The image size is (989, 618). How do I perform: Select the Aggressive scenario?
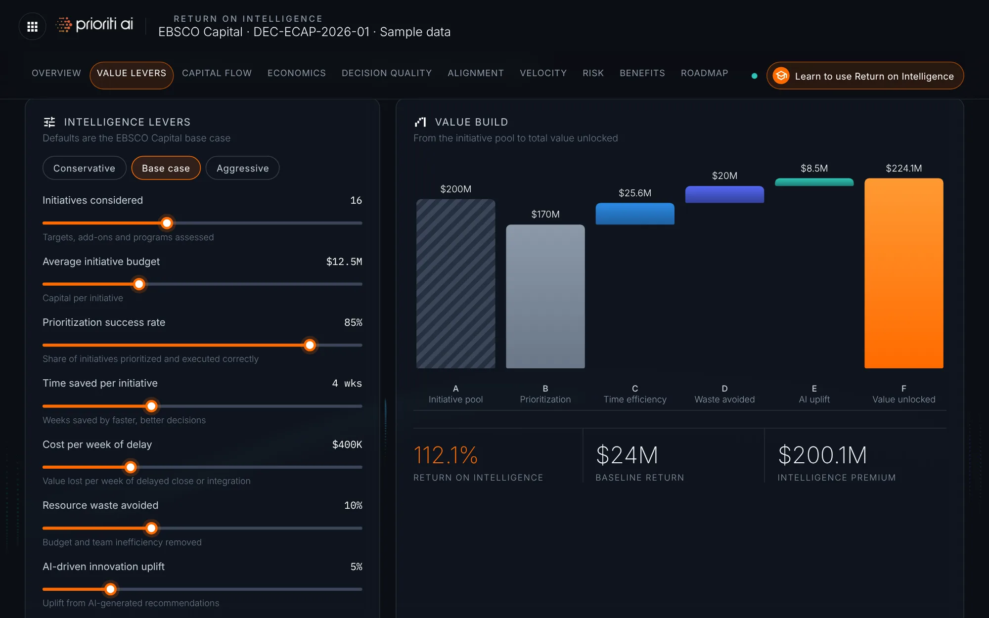(x=243, y=168)
